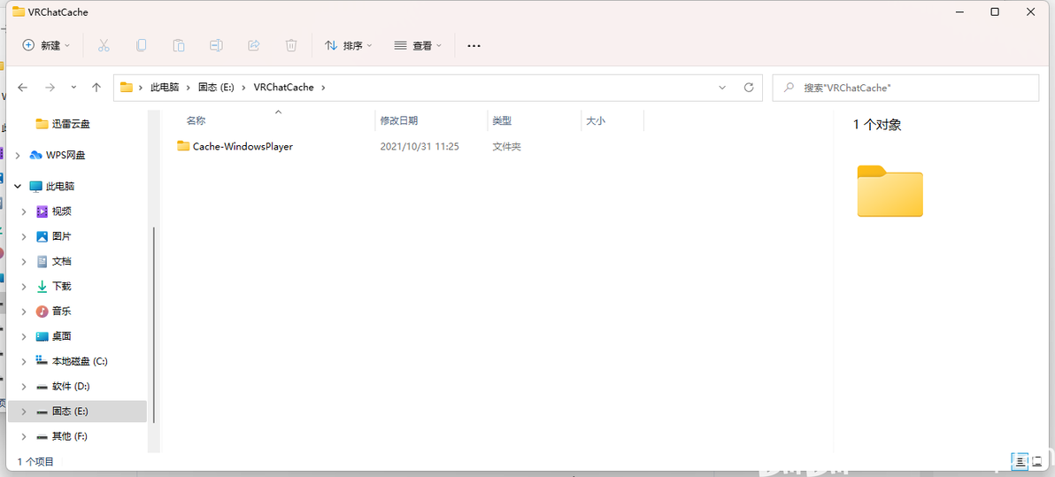Click the Share icon in toolbar
1055x477 pixels.
[x=254, y=45]
